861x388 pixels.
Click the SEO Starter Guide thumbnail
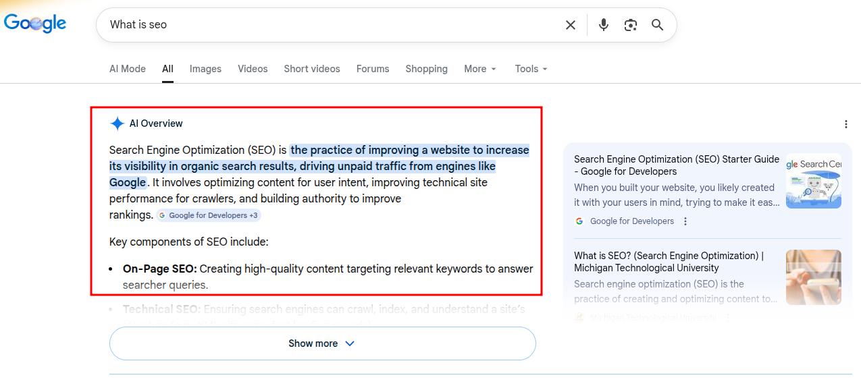coord(814,181)
